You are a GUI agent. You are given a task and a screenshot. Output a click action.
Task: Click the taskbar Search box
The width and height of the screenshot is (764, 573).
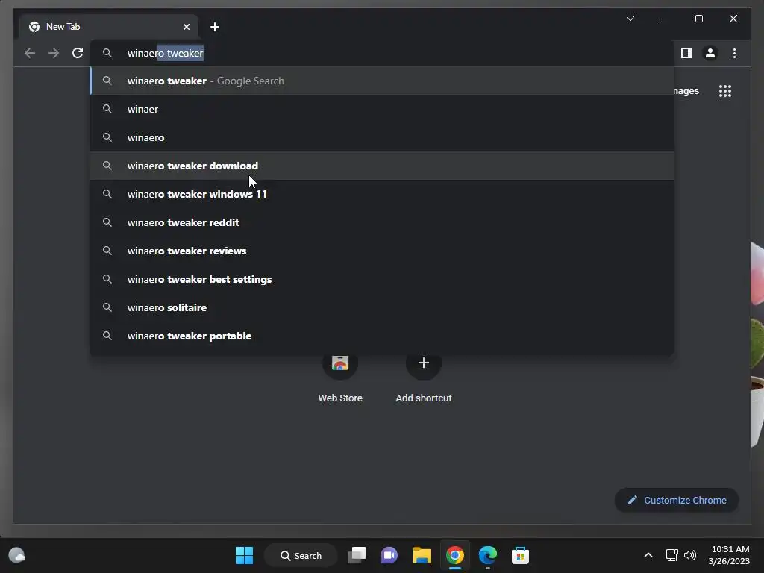301,555
